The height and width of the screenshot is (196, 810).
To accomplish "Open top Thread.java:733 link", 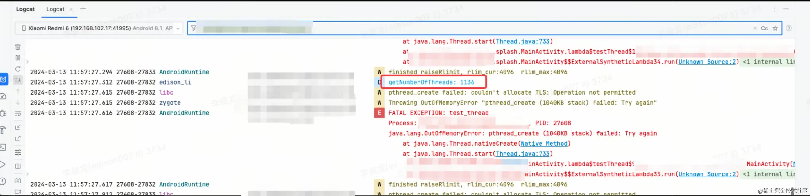I will (x=523, y=41).
